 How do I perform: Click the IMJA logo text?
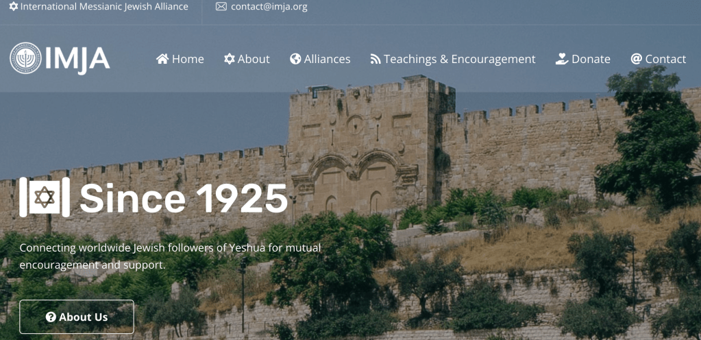pyautogui.click(x=77, y=60)
